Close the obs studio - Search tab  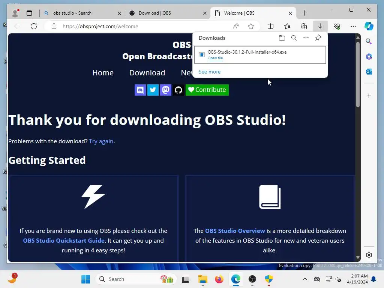(119, 13)
